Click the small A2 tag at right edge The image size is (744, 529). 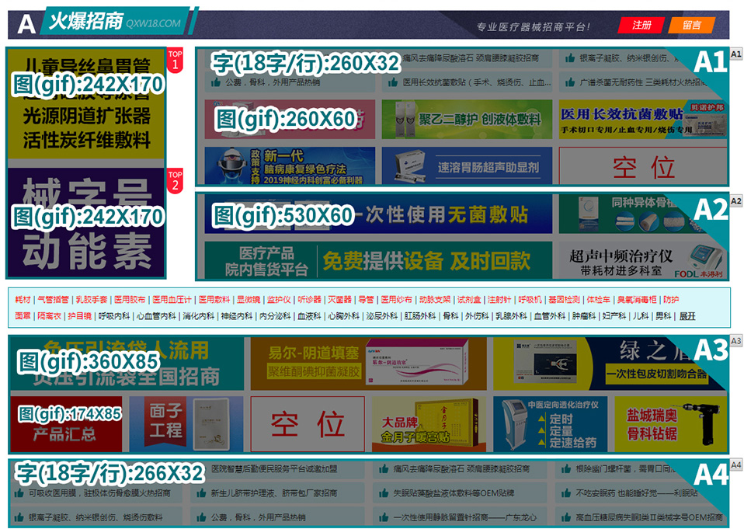point(736,200)
